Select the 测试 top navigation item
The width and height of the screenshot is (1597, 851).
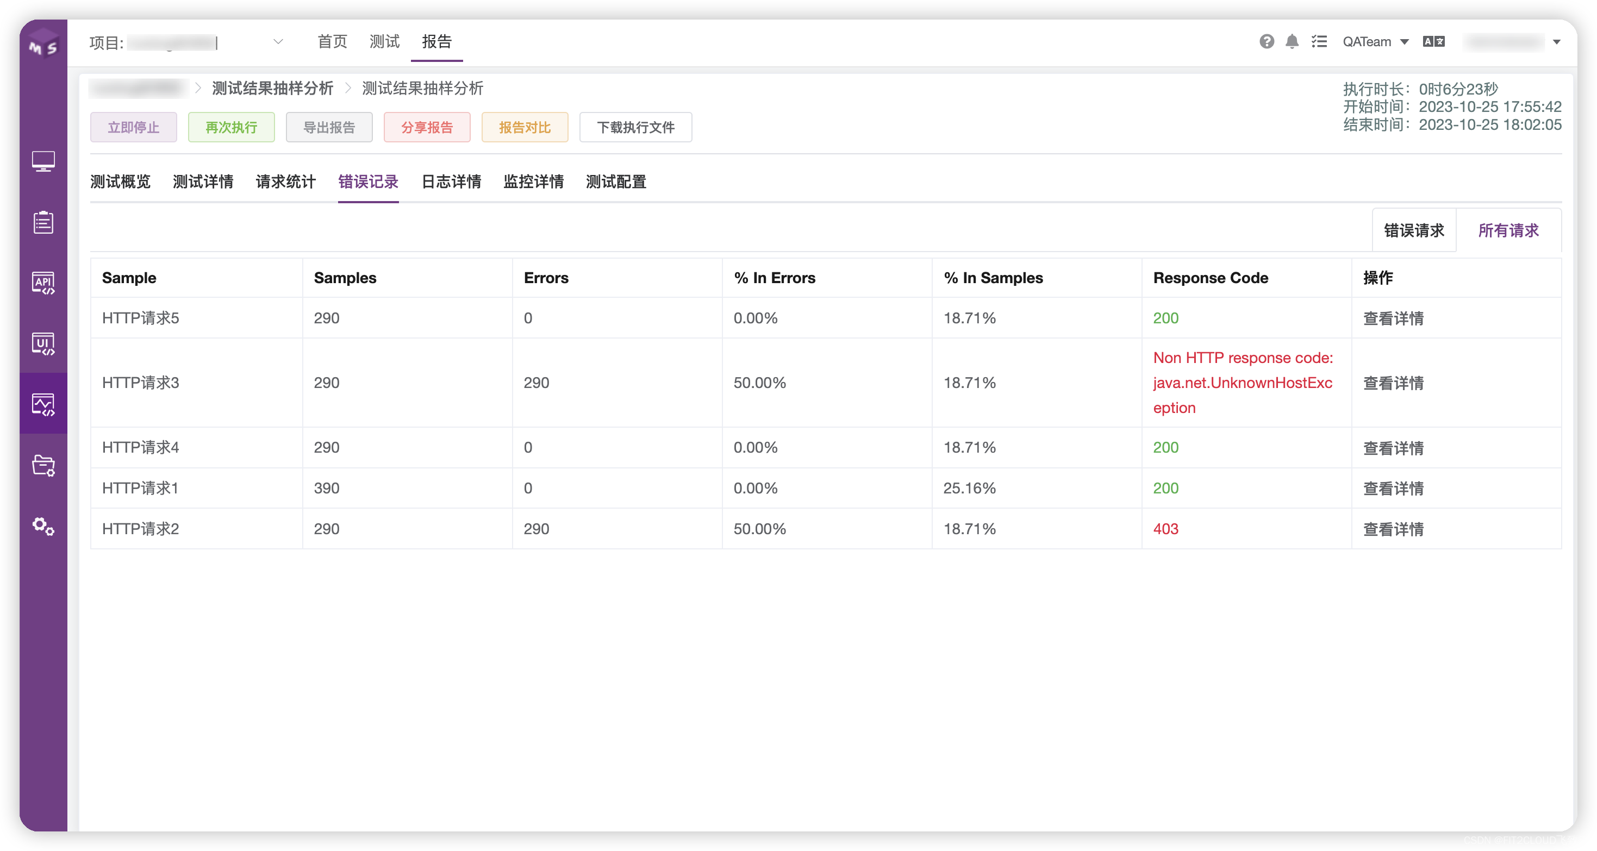[384, 41]
